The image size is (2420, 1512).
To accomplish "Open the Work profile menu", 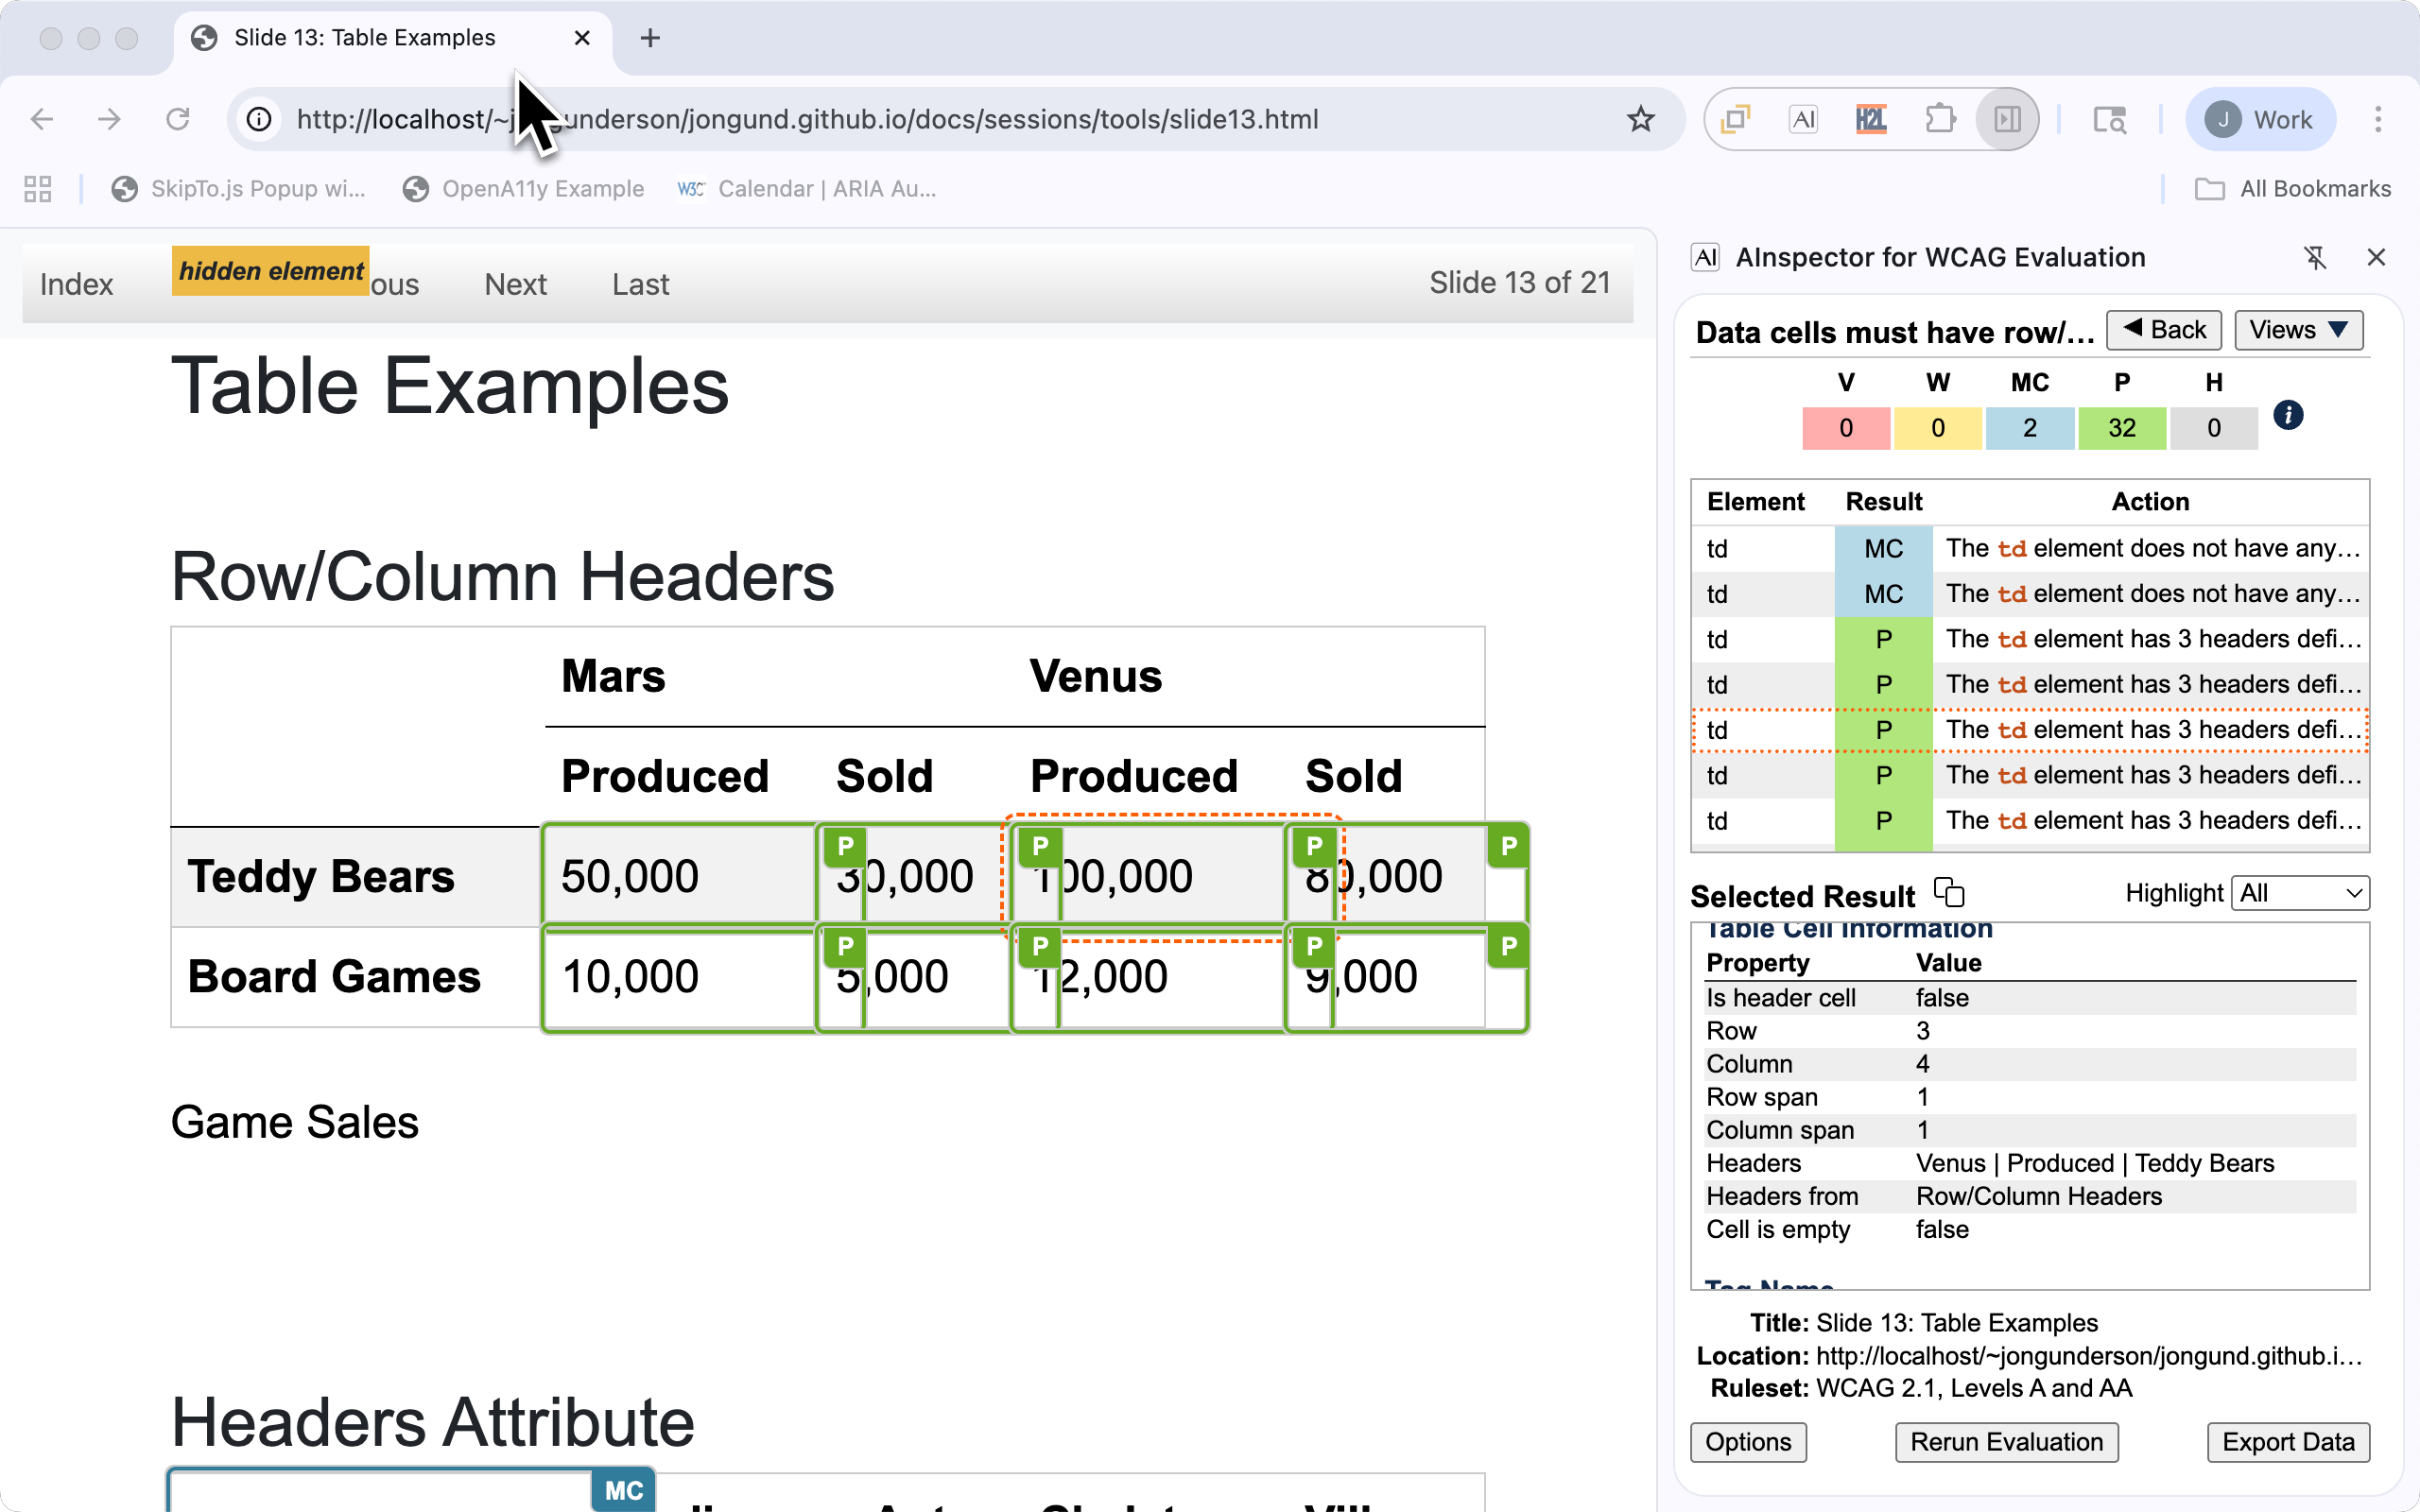I will pyautogui.click(x=2260, y=120).
